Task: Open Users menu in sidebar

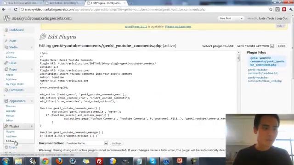Action: tap(13, 147)
